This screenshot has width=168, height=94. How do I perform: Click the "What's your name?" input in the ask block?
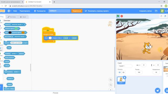16,43
